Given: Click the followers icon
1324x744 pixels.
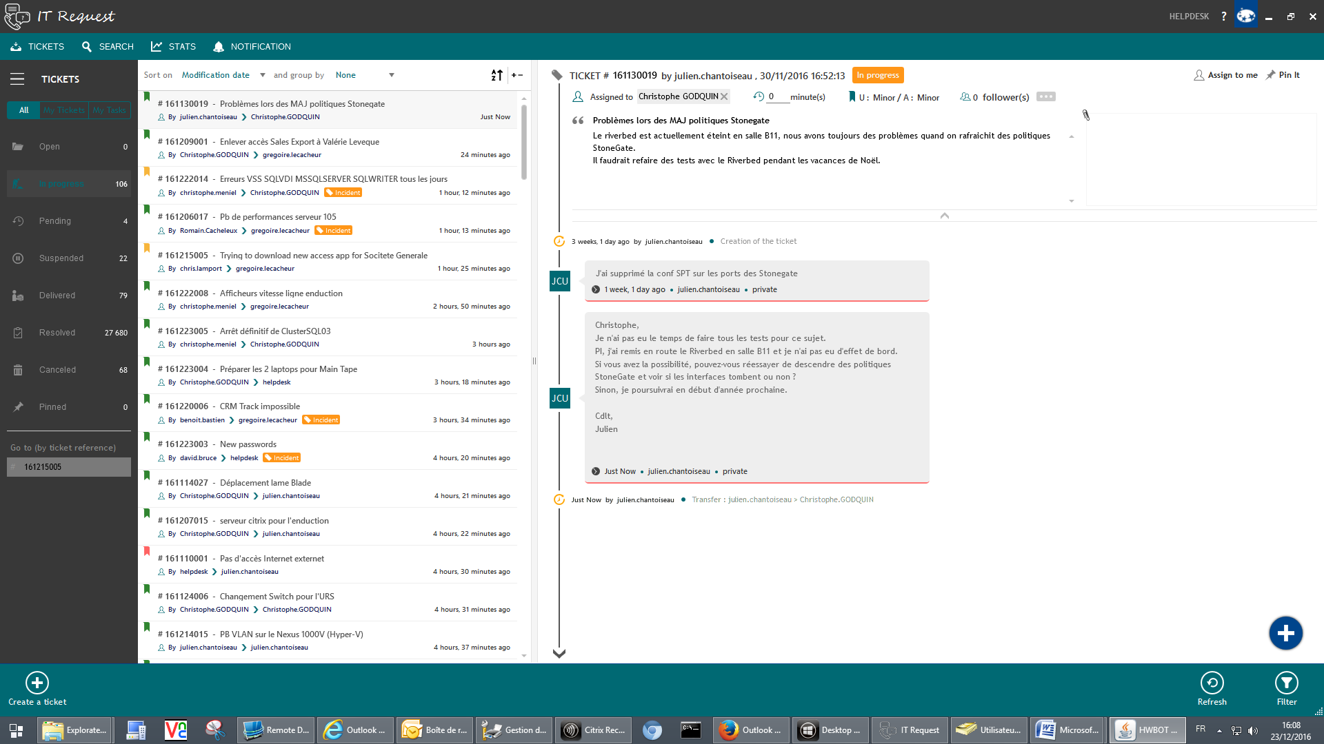Looking at the screenshot, I should [x=965, y=96].
